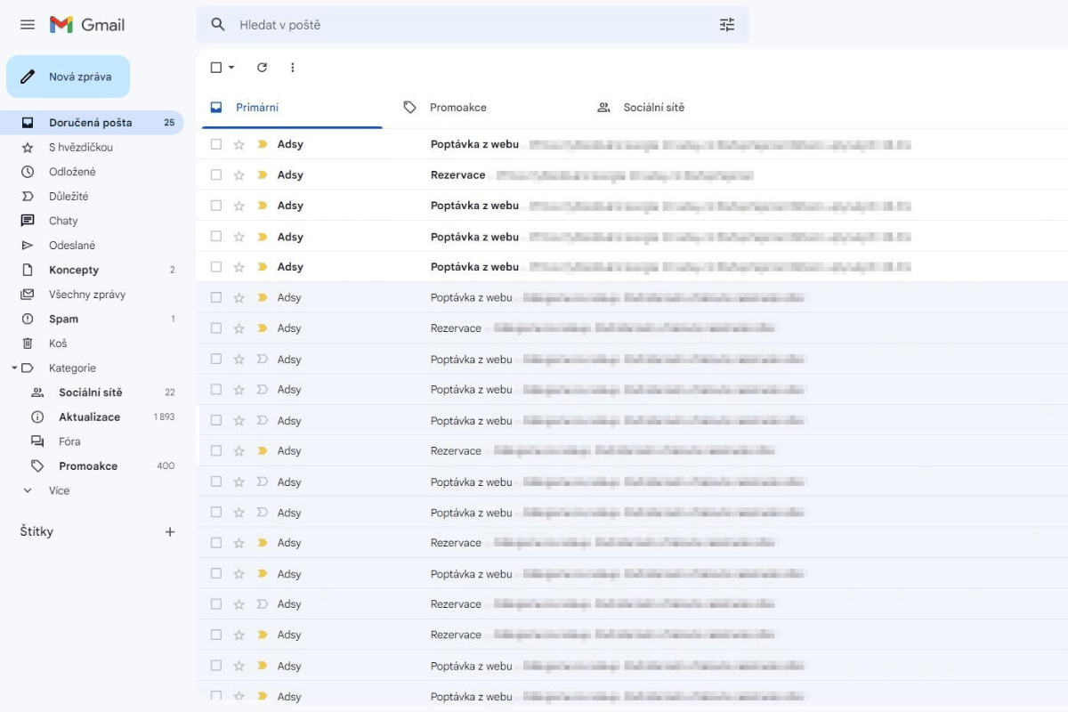Focus the 'Hledat v poště' search field
The image size is (1068, 712).
tap(472, 25)
